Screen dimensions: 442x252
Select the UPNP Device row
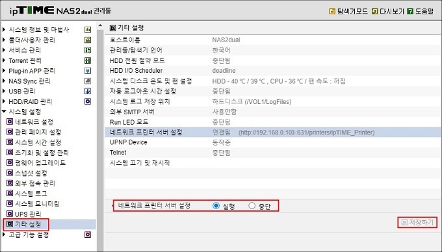[x=272, y=142]
